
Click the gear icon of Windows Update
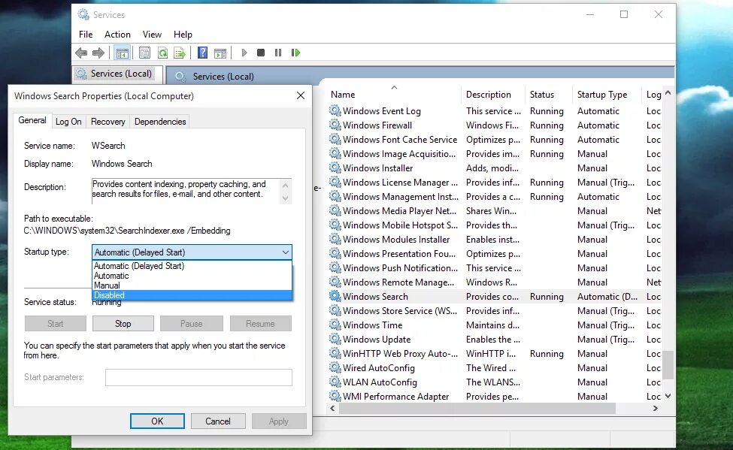[x=335, y=340]
